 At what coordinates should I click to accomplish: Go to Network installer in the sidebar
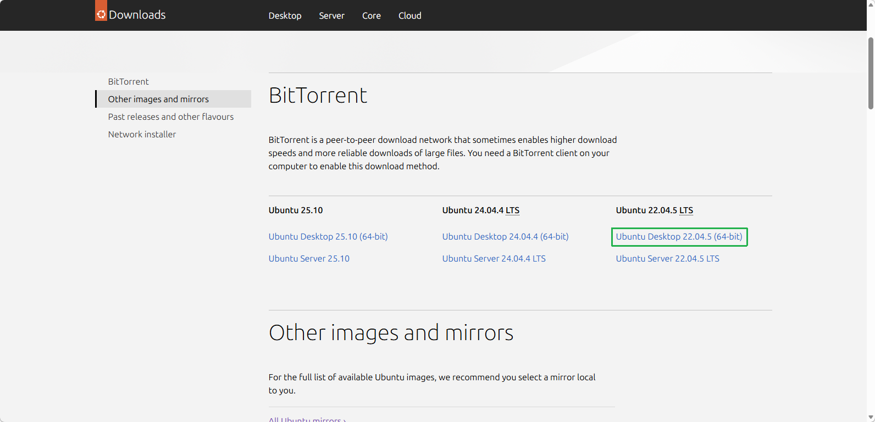point(142,134)
